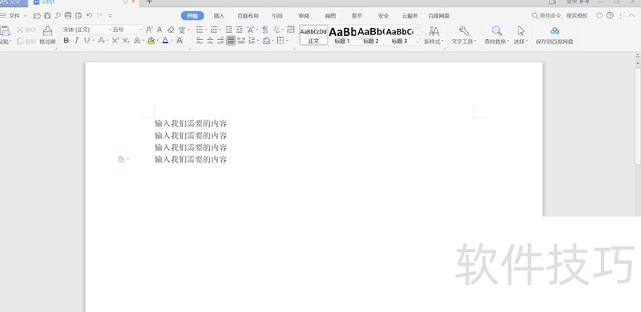Switch to the 开始 tab
The width and height of the screenshot is (641, 312).
pos(192,16)
